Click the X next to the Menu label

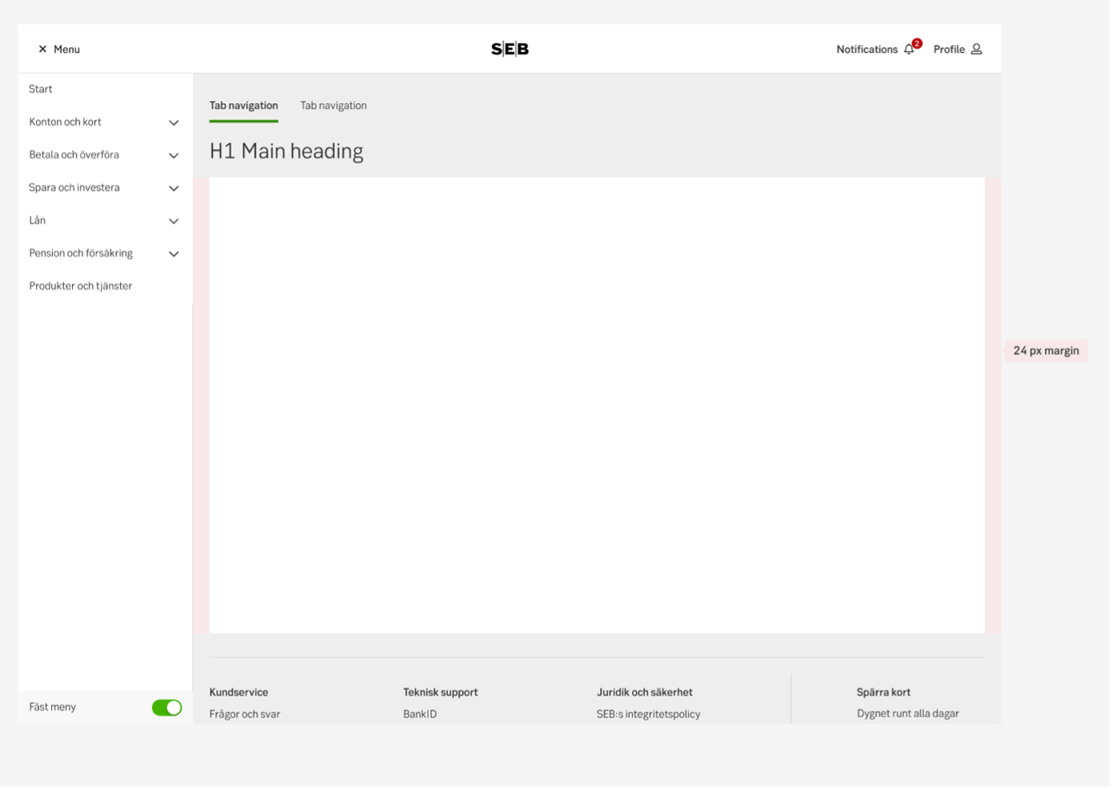(41, 49)
